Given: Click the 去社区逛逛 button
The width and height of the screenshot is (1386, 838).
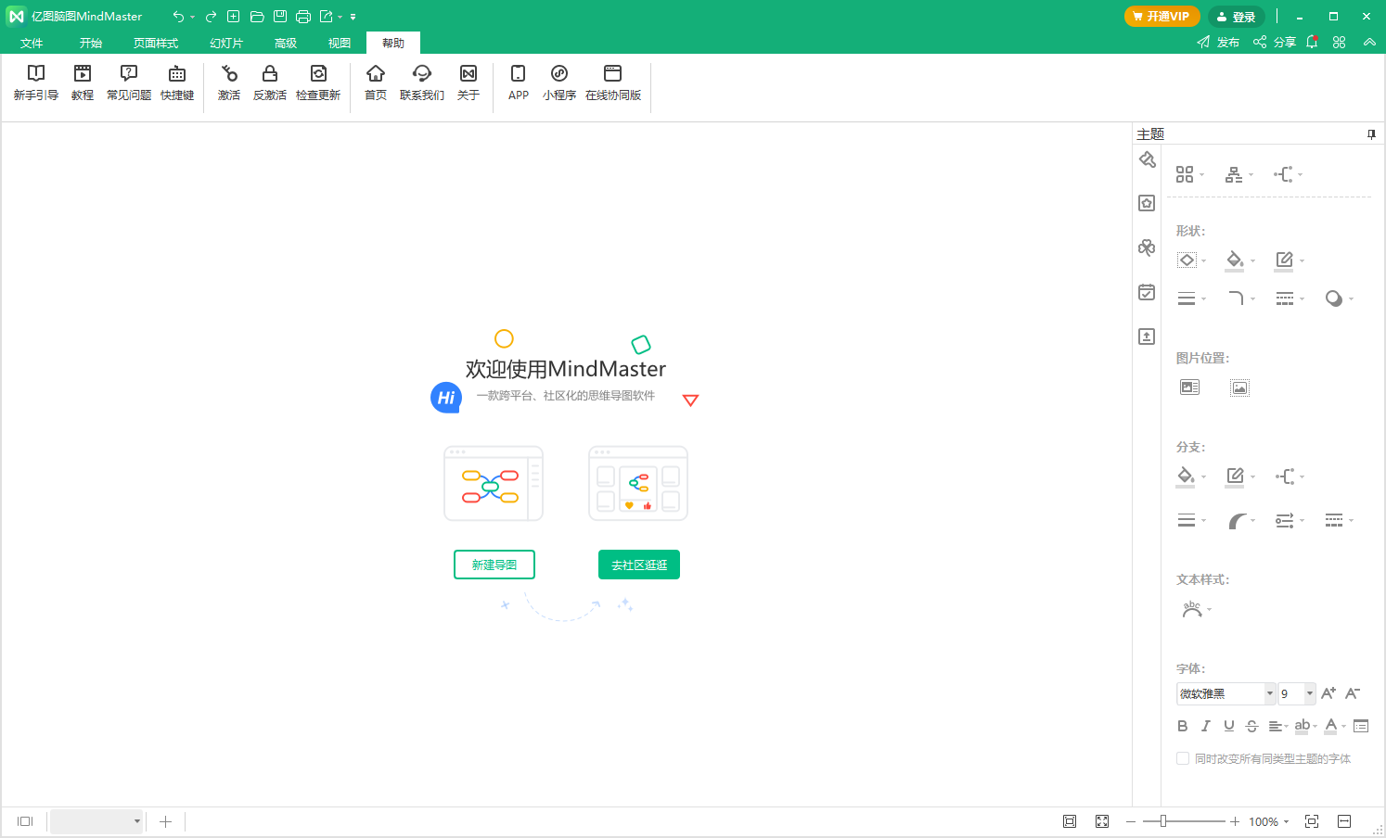Looking at the screenshot, I should coord(639,565).
